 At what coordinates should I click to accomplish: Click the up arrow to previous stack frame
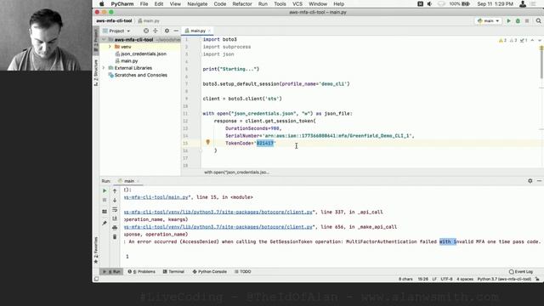tap(115, 190)
